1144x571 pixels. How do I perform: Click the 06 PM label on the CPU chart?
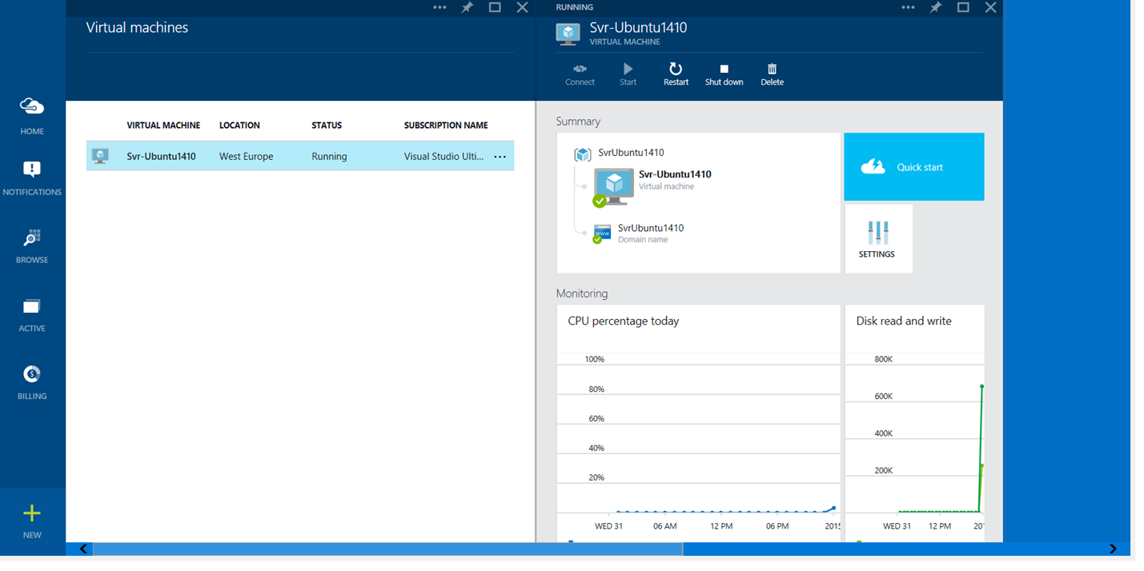(777, 526)
